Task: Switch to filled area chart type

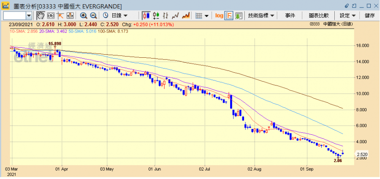Action: (186, 16)
